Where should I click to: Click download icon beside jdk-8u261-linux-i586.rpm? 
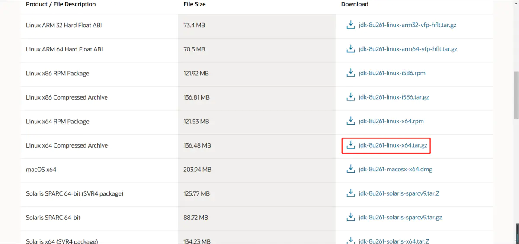(x=351, y=73)
